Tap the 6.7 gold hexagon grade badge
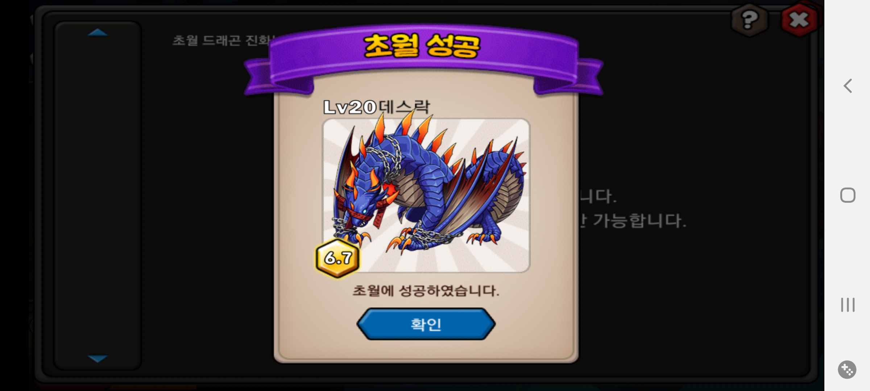The width and height of the screenshot is (870, 391). tap(338, 258)
